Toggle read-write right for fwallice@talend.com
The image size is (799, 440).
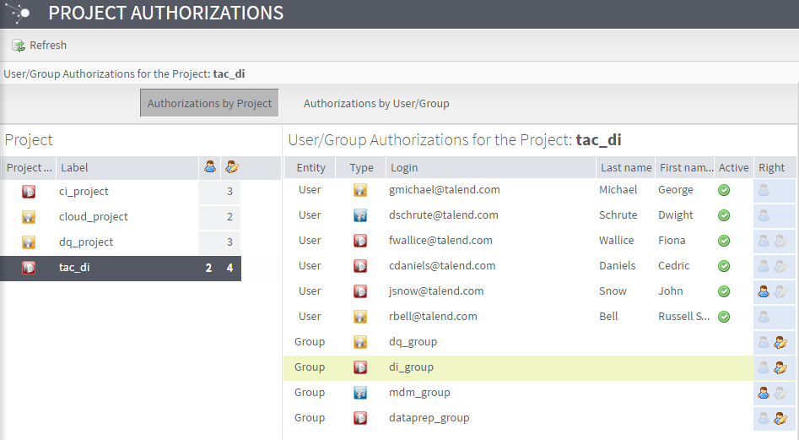tap(780, 241)
